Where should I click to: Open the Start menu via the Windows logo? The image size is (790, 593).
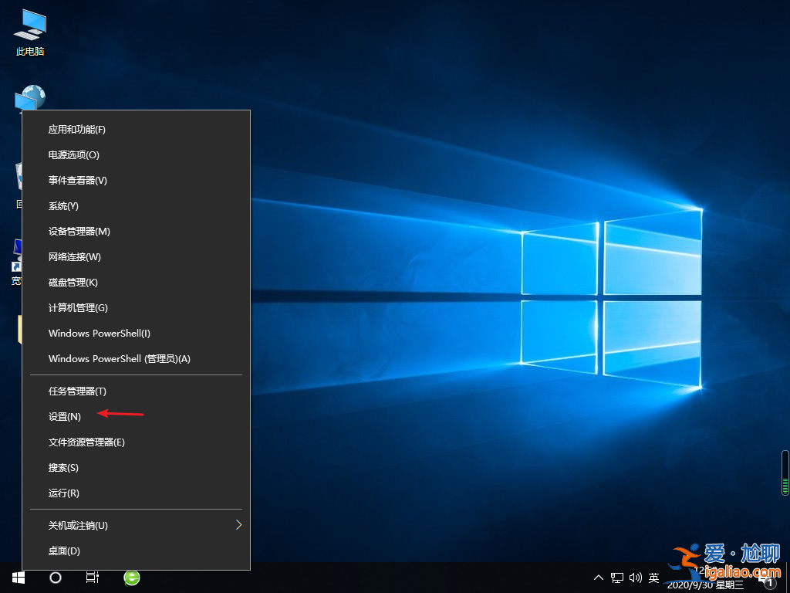pyautogui.click(x=17, y=577)
